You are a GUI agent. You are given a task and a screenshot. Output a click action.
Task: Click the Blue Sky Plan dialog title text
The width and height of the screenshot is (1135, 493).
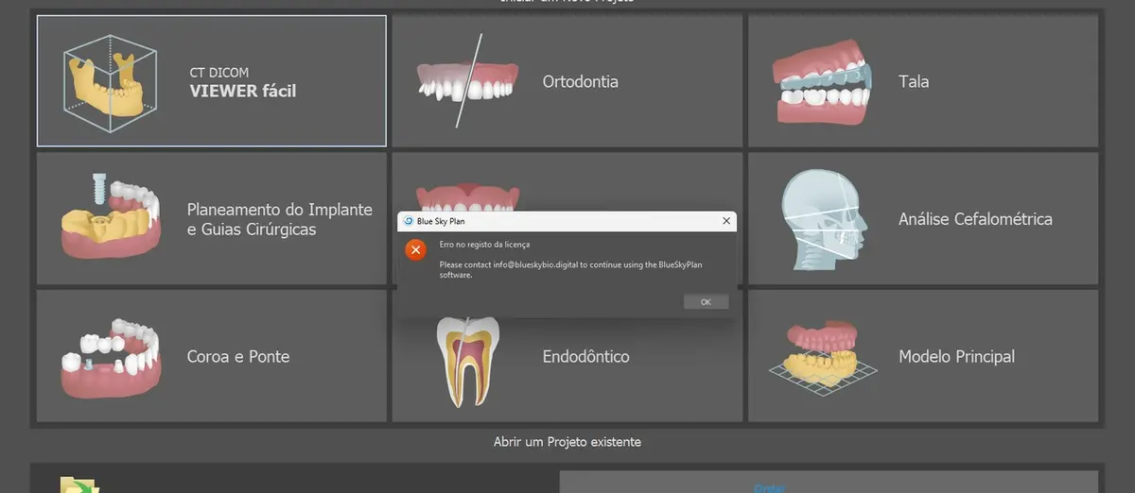point(441,221)
